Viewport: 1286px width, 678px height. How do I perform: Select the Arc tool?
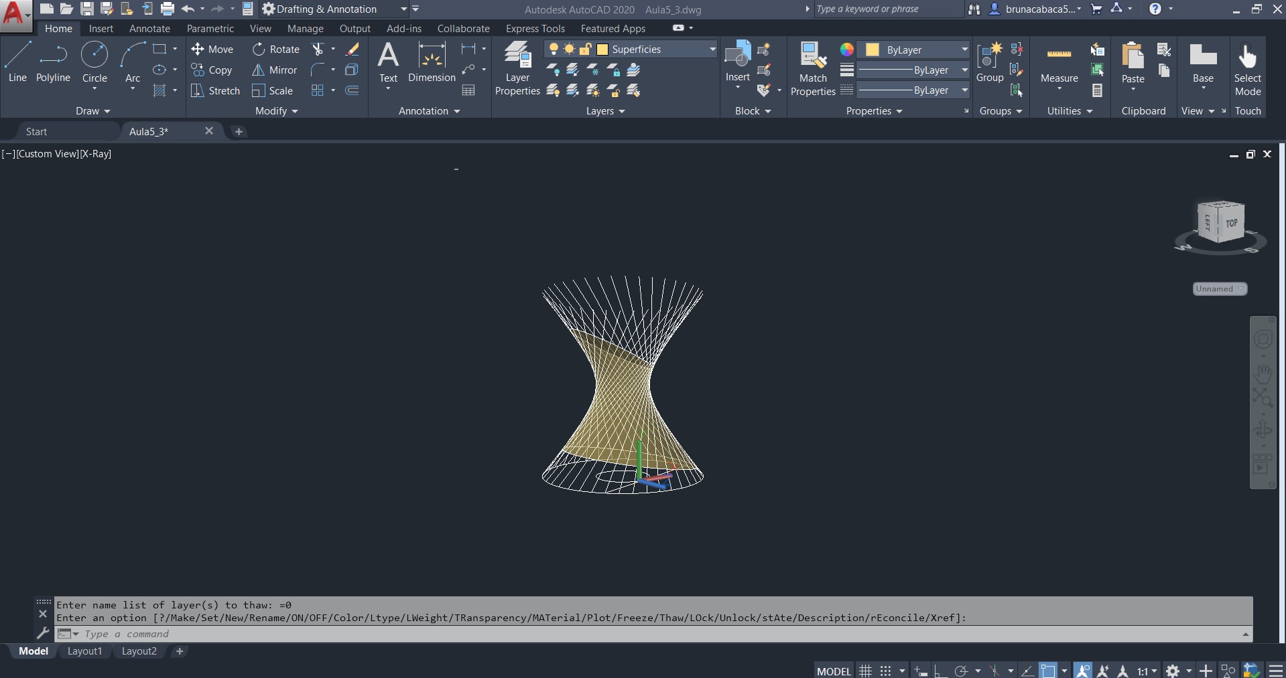pyautogui.click(x=133, y=62)
